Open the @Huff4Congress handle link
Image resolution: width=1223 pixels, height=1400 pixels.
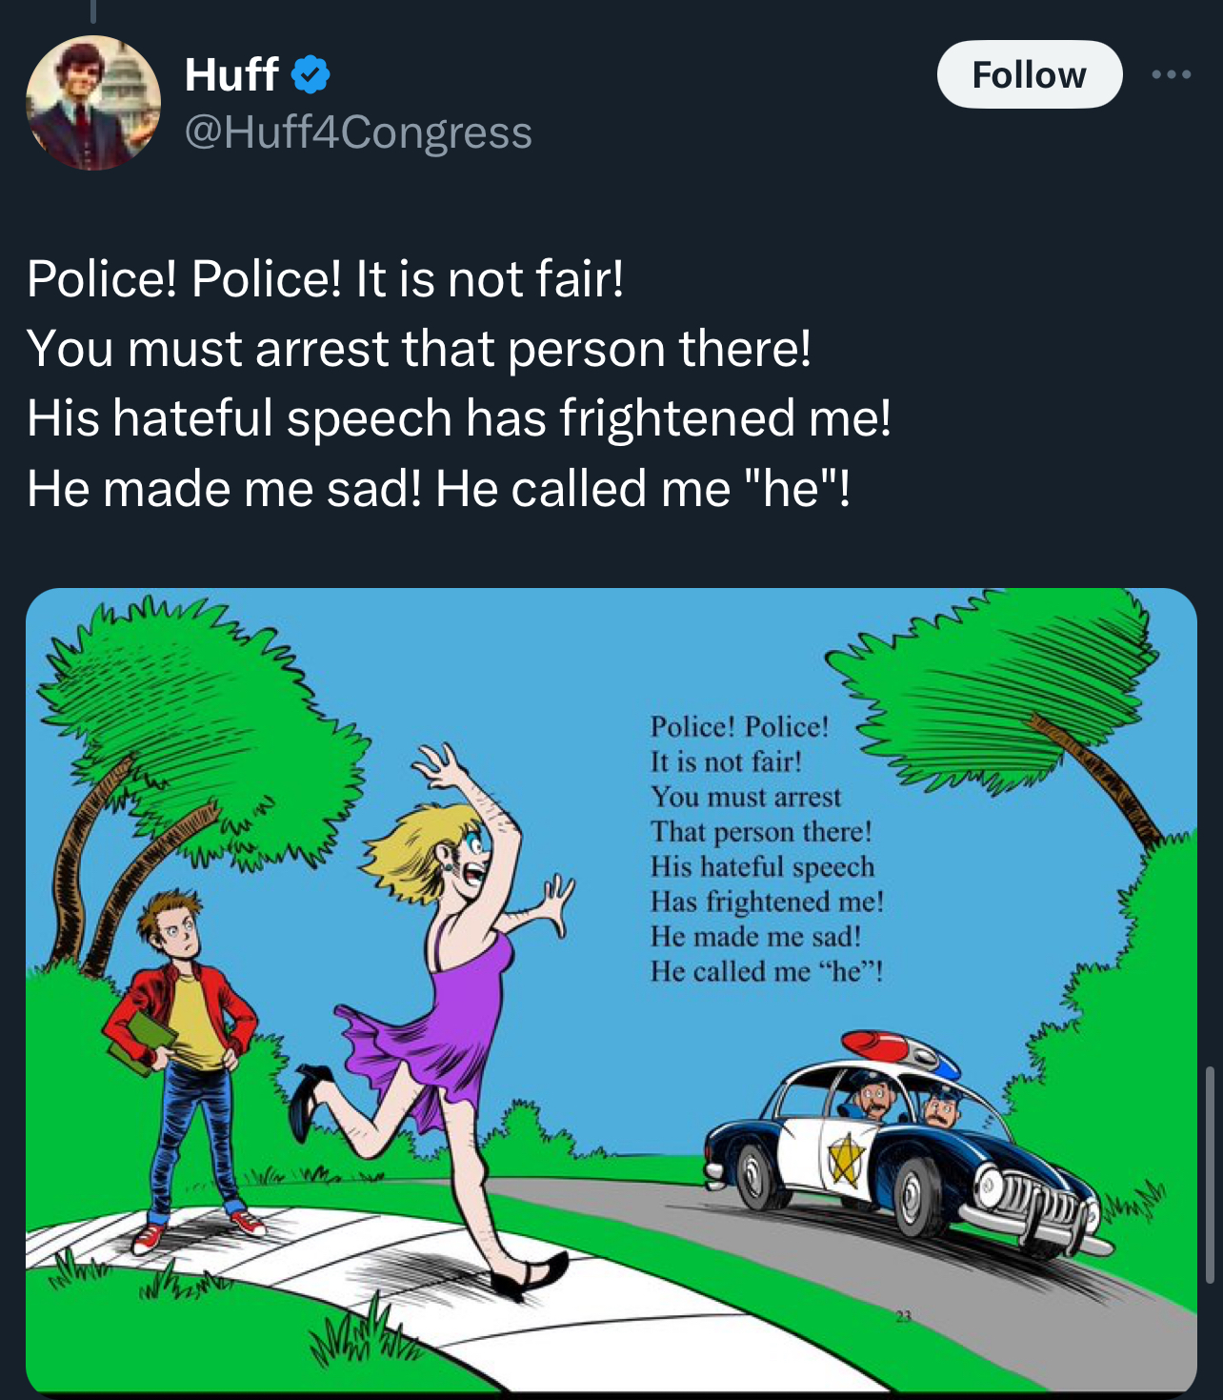coord(358,132)
